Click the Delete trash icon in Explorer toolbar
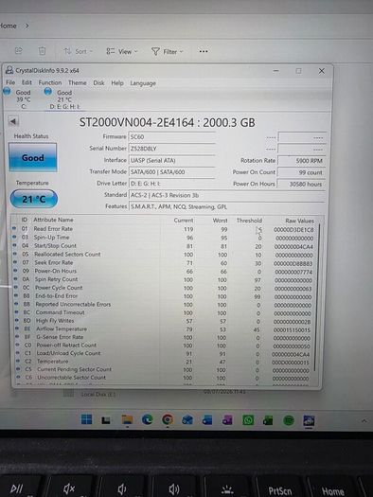Viewport: 373px width, 497px height. click(43, 51)
